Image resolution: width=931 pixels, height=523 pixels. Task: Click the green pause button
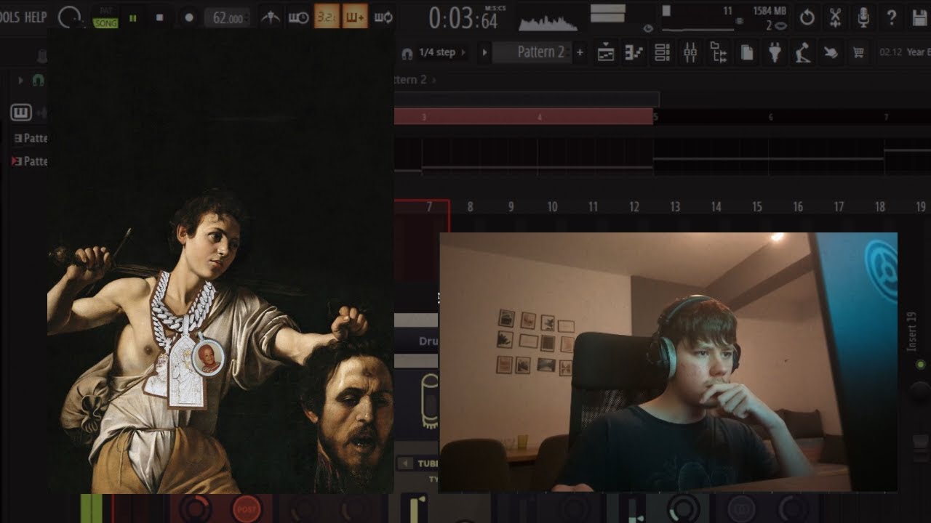point(133,18)
